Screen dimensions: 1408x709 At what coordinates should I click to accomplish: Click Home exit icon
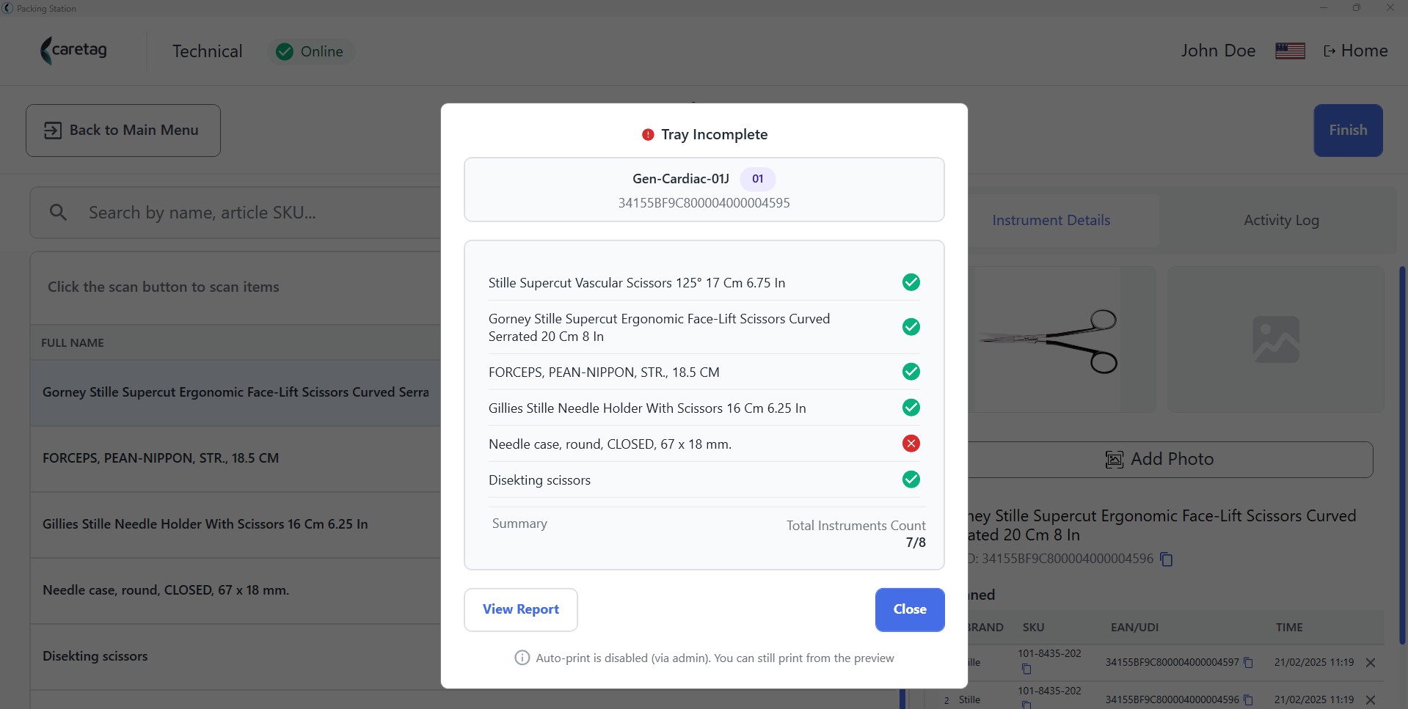point(1329,51)
